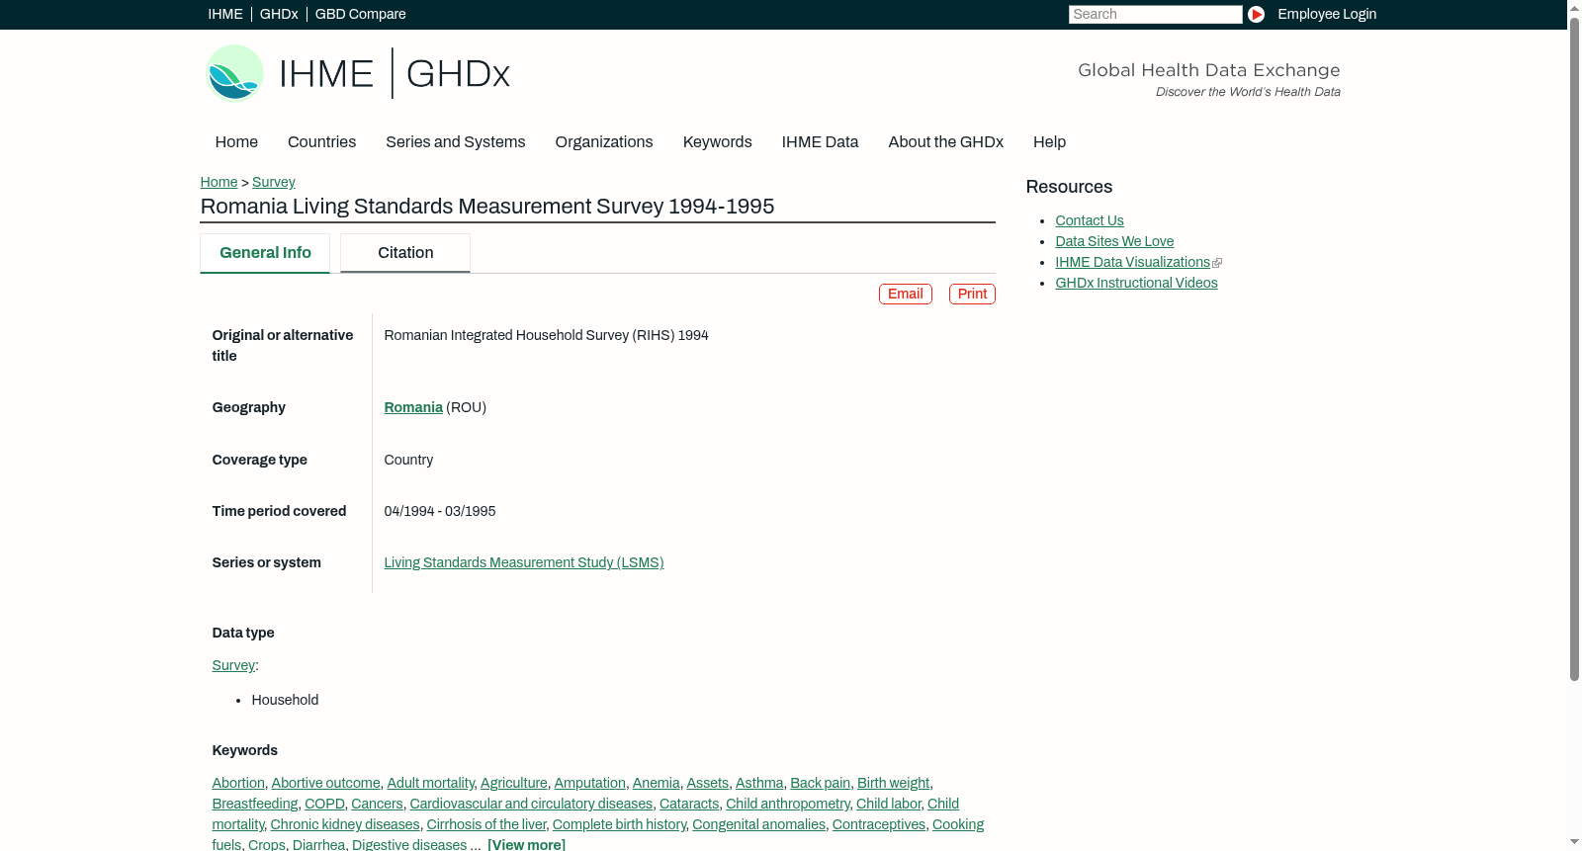Click the Survey breadcrumb link
1582x851 pixels.
tap(274, 182)
